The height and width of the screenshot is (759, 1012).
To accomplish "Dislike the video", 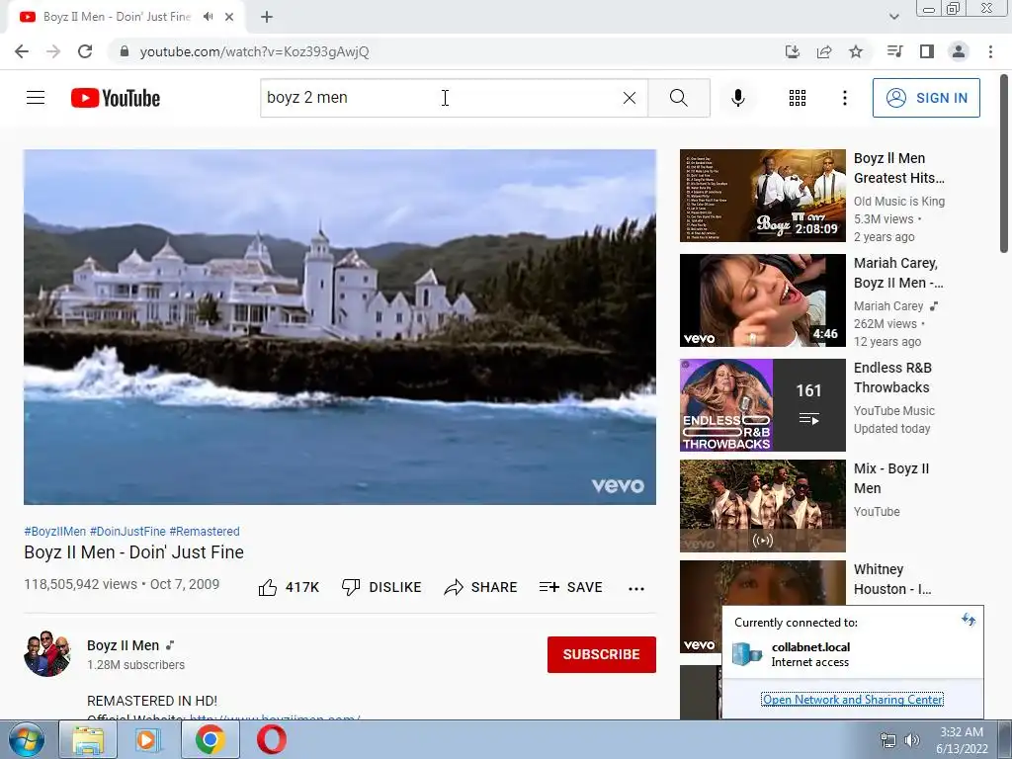I will (x=381, y=587).
